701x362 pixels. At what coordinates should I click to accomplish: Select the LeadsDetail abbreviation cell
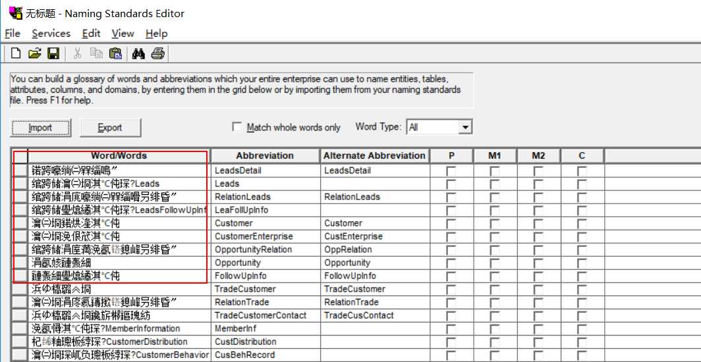[x=265, y=170]
